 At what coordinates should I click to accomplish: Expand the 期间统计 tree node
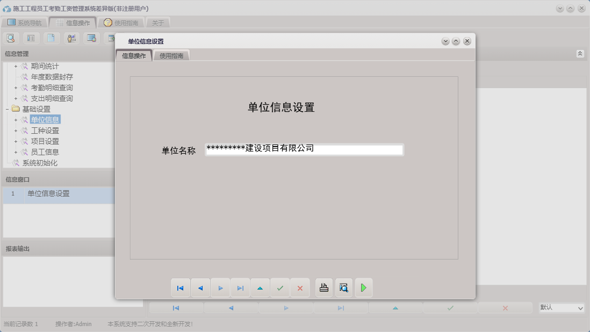click(15, 66)
